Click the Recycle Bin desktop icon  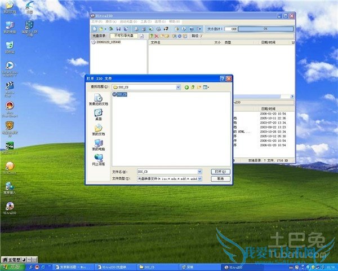[10, 47]
